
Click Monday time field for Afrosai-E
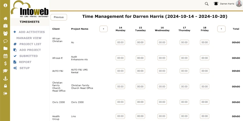(x=120, y=58)
